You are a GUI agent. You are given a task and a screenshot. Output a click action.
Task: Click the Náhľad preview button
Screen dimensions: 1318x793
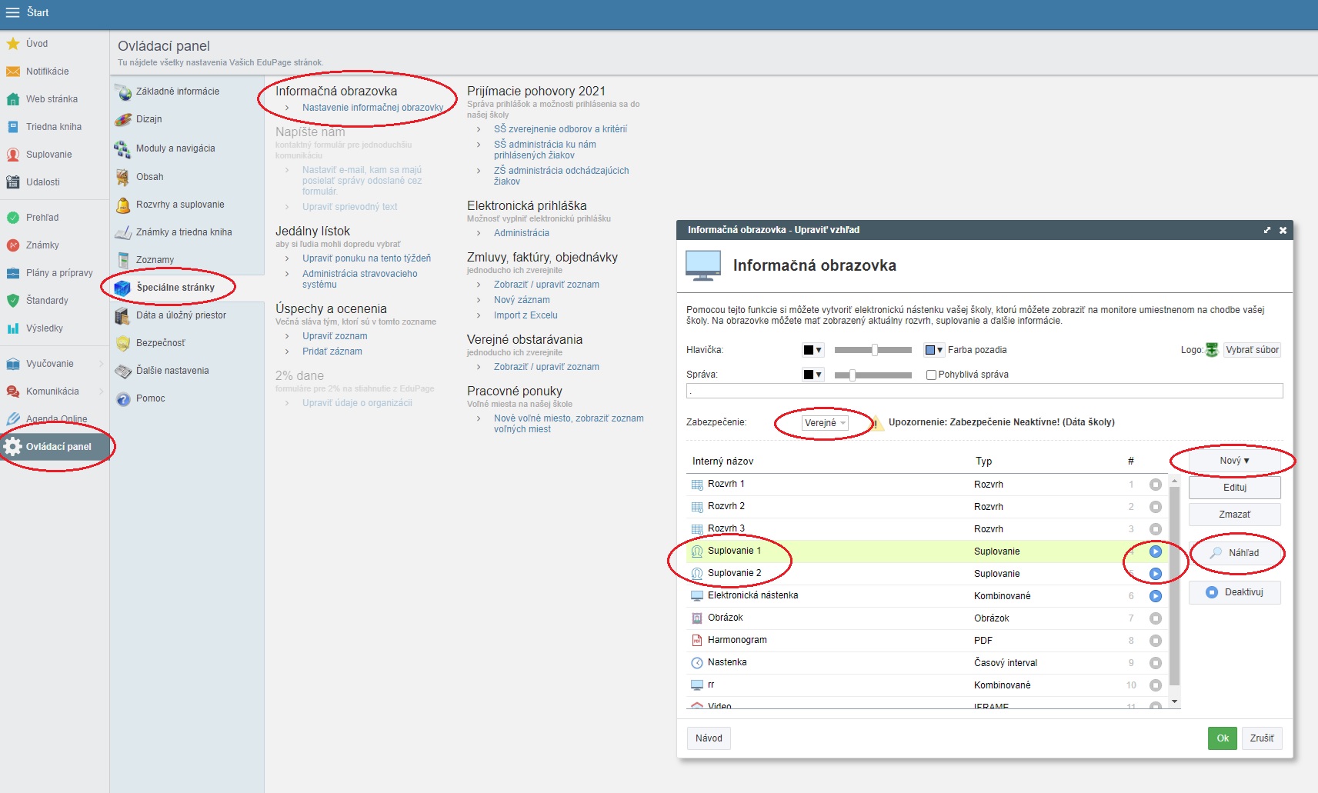1235,553
